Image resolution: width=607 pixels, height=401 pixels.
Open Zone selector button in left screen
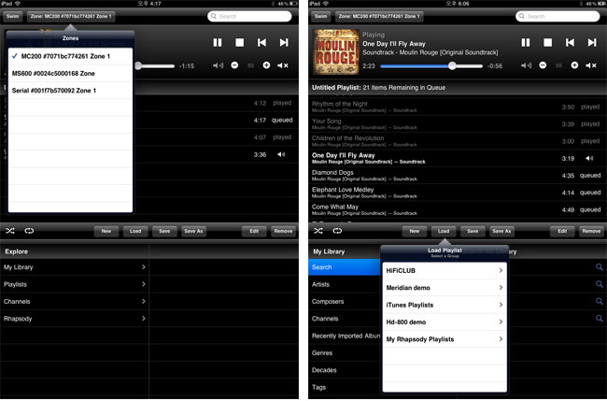71,16
